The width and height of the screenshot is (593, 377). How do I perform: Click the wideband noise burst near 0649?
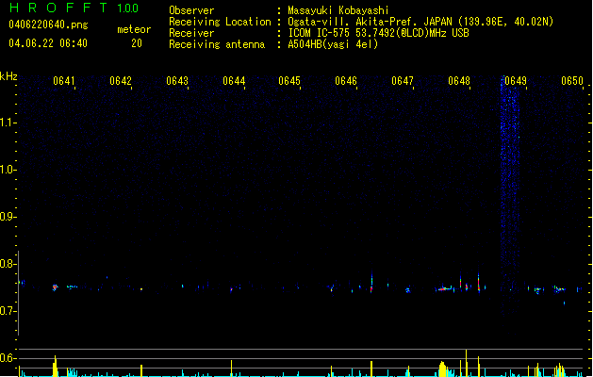click(x=510, y=197)
